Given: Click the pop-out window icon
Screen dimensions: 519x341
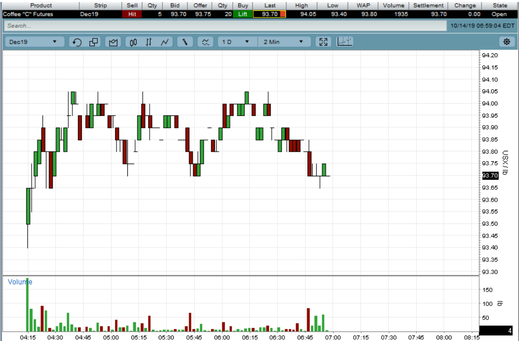Looking at the screenshot, I should [93, 42].
